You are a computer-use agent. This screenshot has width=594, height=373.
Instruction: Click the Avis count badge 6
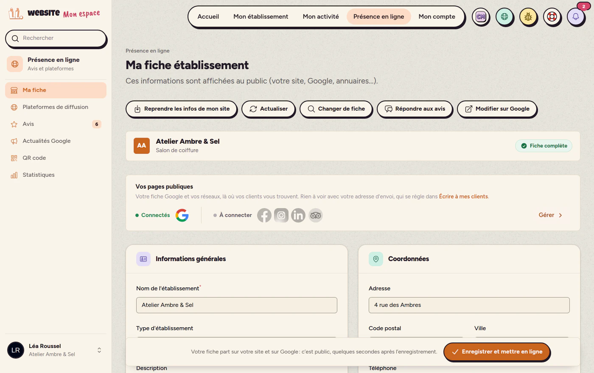(x=97, y=124)
